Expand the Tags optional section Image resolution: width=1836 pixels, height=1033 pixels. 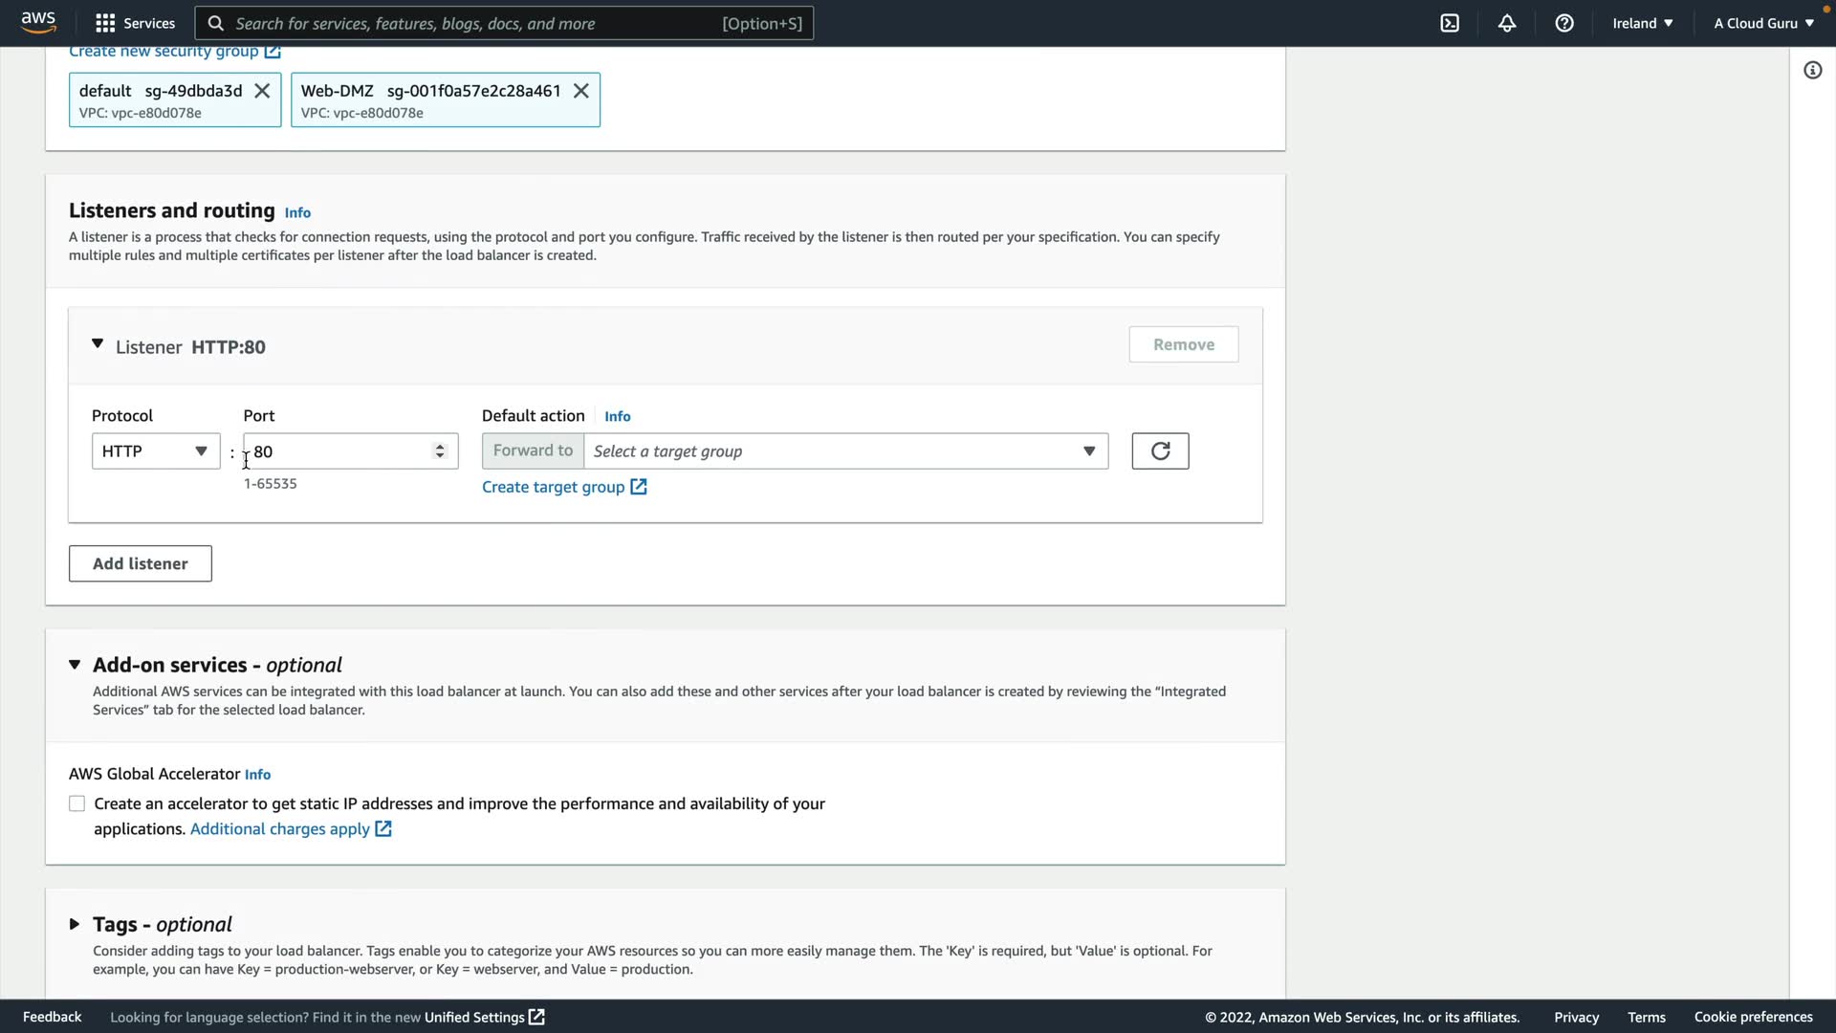click(75, 924)
